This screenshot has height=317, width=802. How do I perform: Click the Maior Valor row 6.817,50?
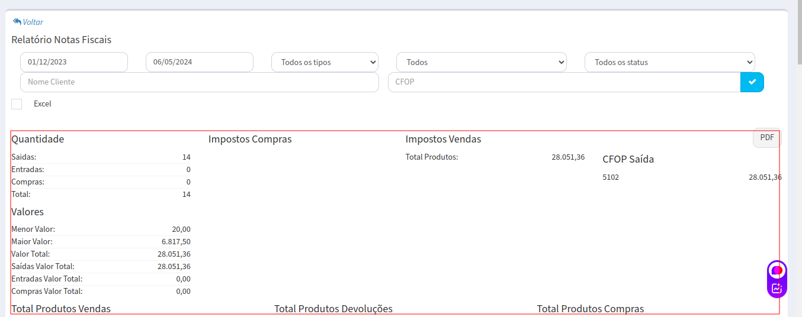(101, 241)
